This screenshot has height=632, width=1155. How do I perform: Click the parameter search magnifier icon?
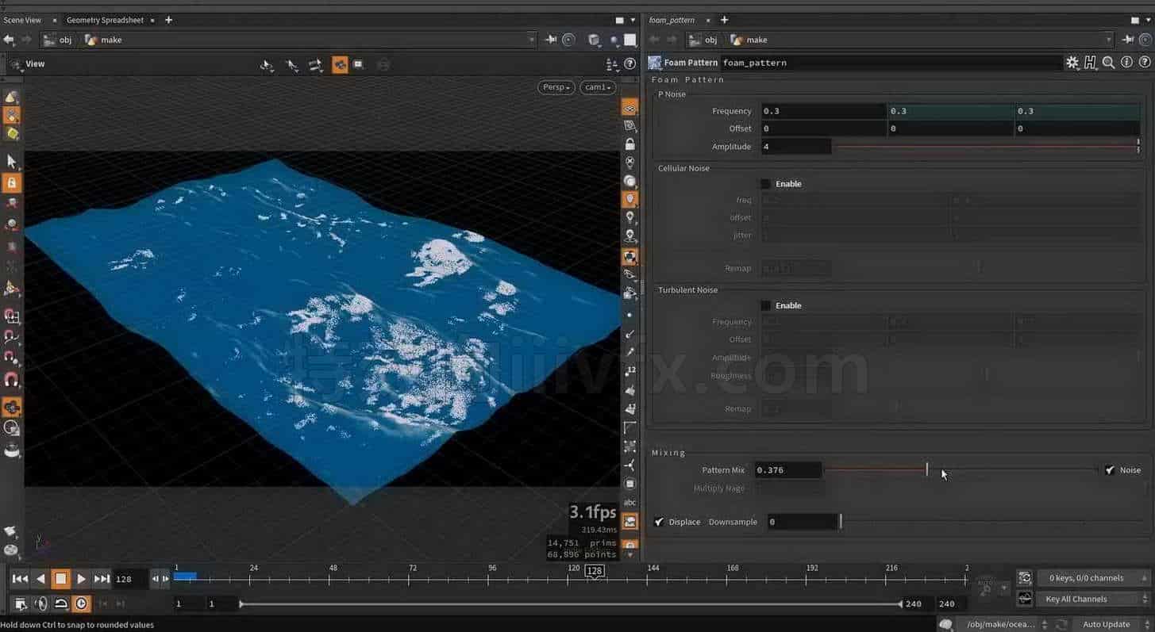1108,63
